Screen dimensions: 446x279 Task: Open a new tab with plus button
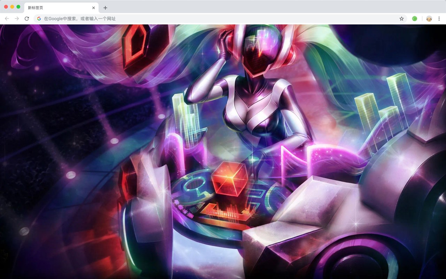coord(105,8)
